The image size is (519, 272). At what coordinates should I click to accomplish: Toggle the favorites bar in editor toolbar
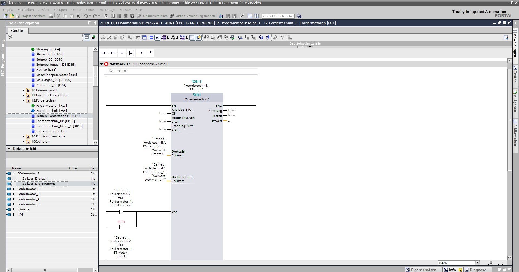click(x=199, y=38)
